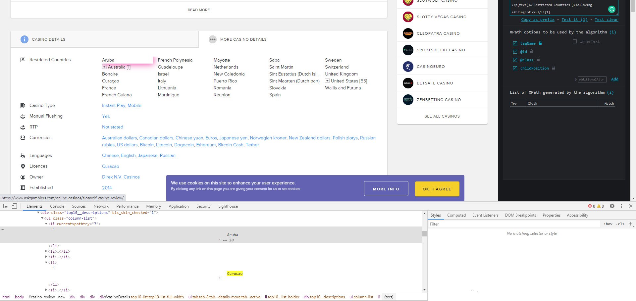The height and width of the screenshot is (301, 636).
Task: Click the Casino Details info icon
Action: click(x=25, y=39)
